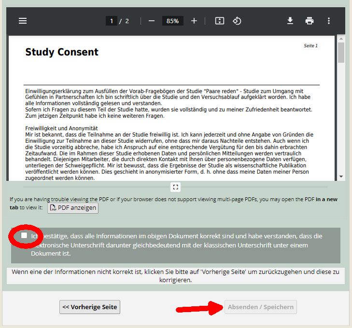
Task: Click the PDF scrollbar up arrow
Action: (x=341, y=39)
